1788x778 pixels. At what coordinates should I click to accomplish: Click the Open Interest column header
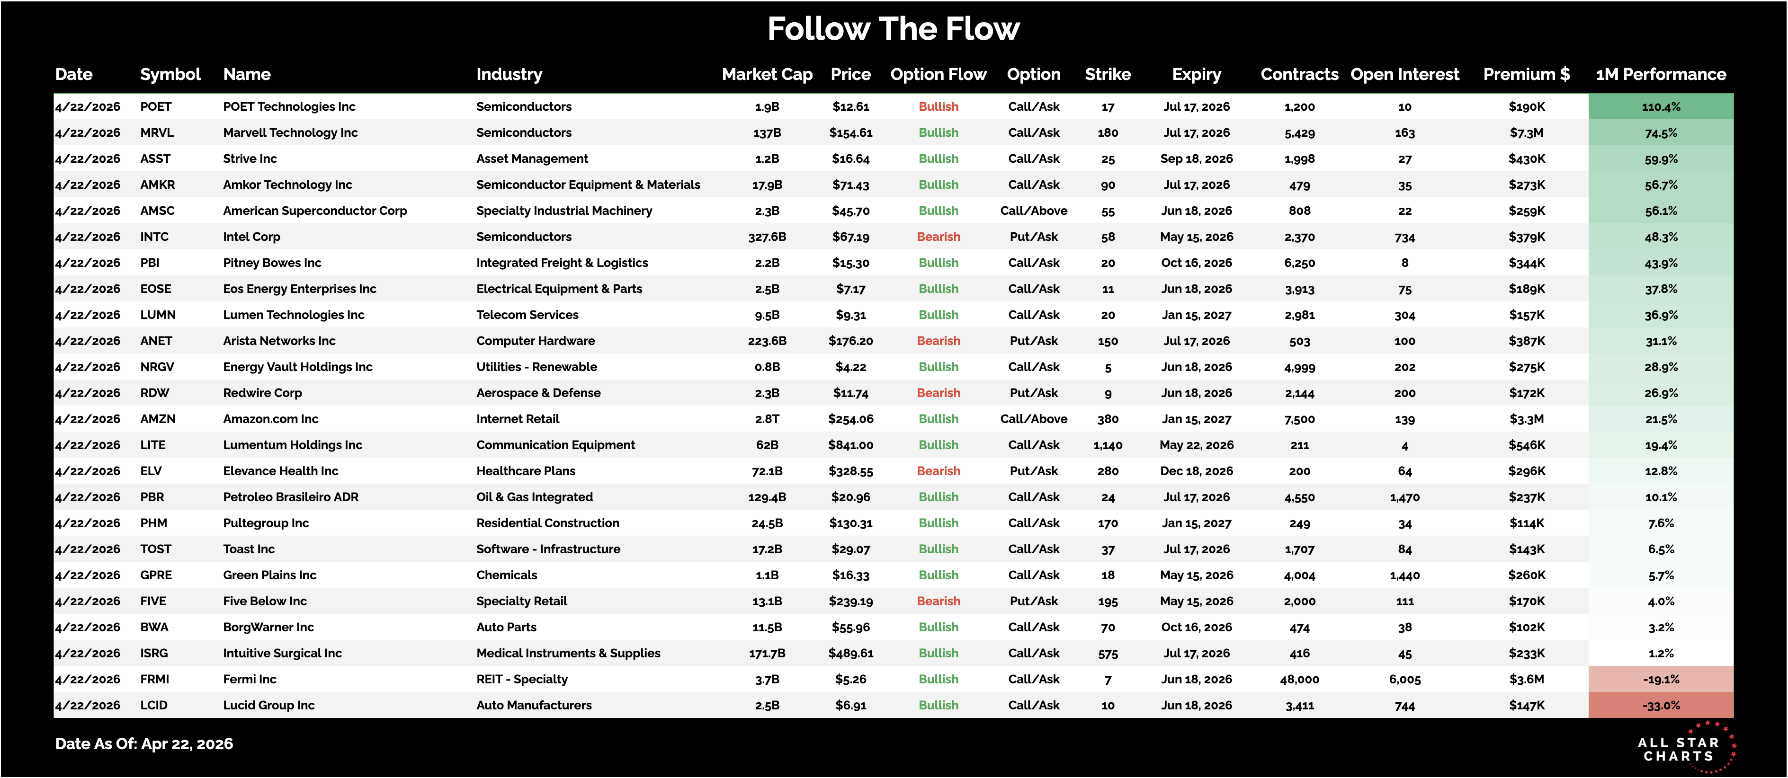pyautogui.click(x=1405, y=74)
